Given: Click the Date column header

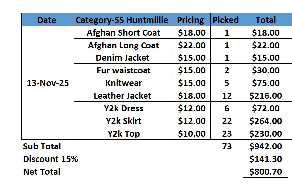Looking at the screenshot, I should tap(47, 20).
